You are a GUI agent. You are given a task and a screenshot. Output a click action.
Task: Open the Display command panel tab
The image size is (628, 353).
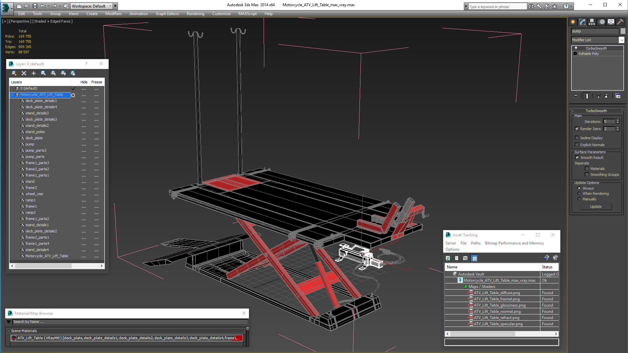pos(611,22)
